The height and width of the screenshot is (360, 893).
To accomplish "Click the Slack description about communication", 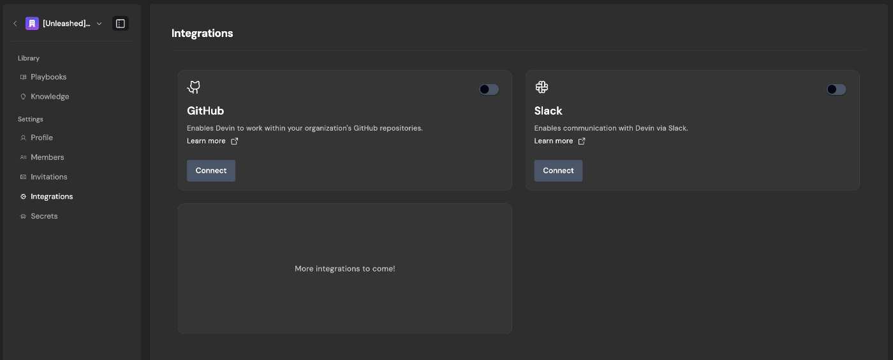I will (x=611, y=128).
